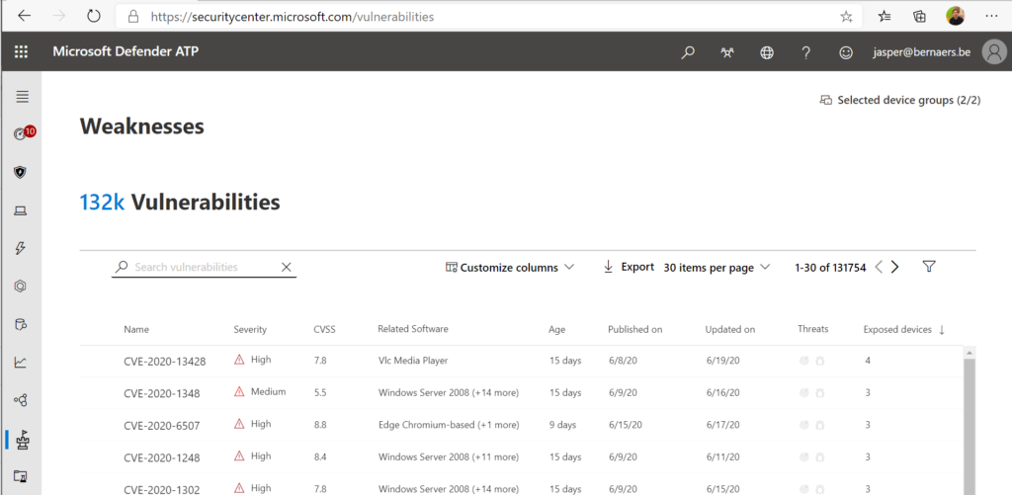Viewport: 1012px width, 495px height.
Task: Sort by Related Software column header
Action: pos(413,328)
